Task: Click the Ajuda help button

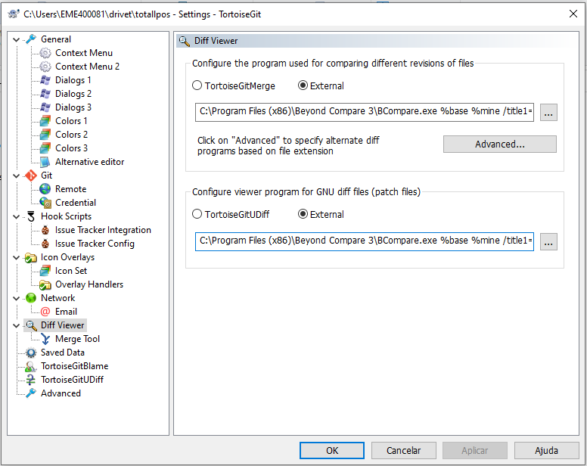Action: point(546,450)
